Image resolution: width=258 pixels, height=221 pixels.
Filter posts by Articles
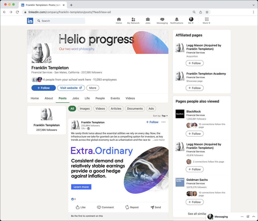pos(116,109)
